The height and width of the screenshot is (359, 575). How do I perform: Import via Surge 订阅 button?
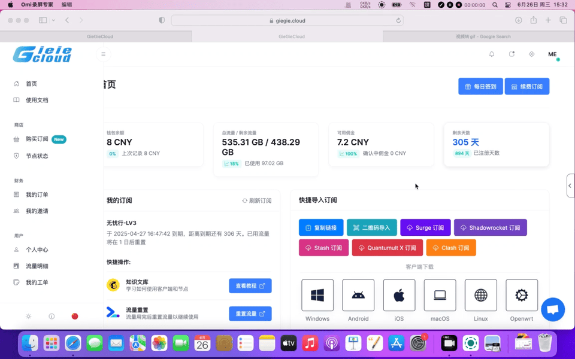[x=425, y=227]
